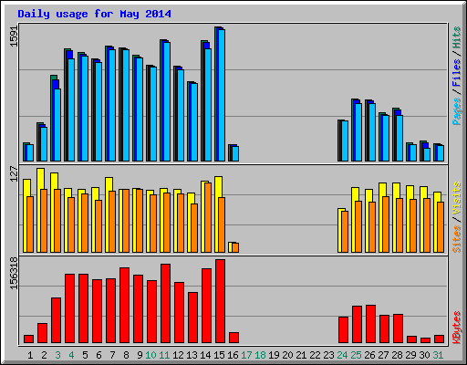Viewport: 467px width, 365px height.
Task: Click day 1 on the x-axis
Action: (x=30, y=355)
